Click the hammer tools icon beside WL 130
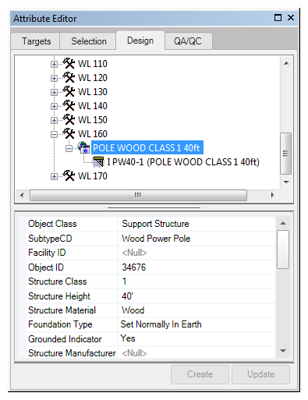308x400 pixels. (69, 91)
